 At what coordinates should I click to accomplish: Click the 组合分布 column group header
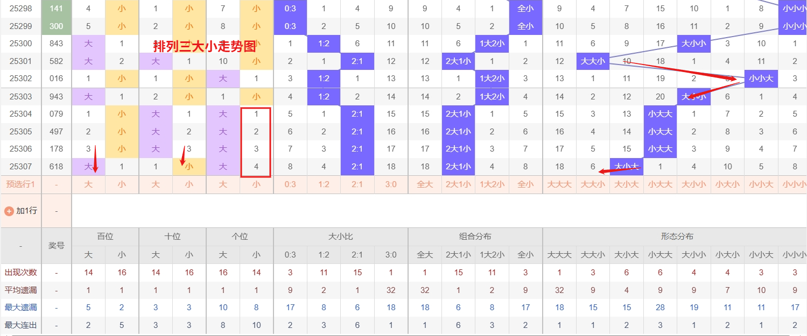pyautogui.click(x=475, y=237)
